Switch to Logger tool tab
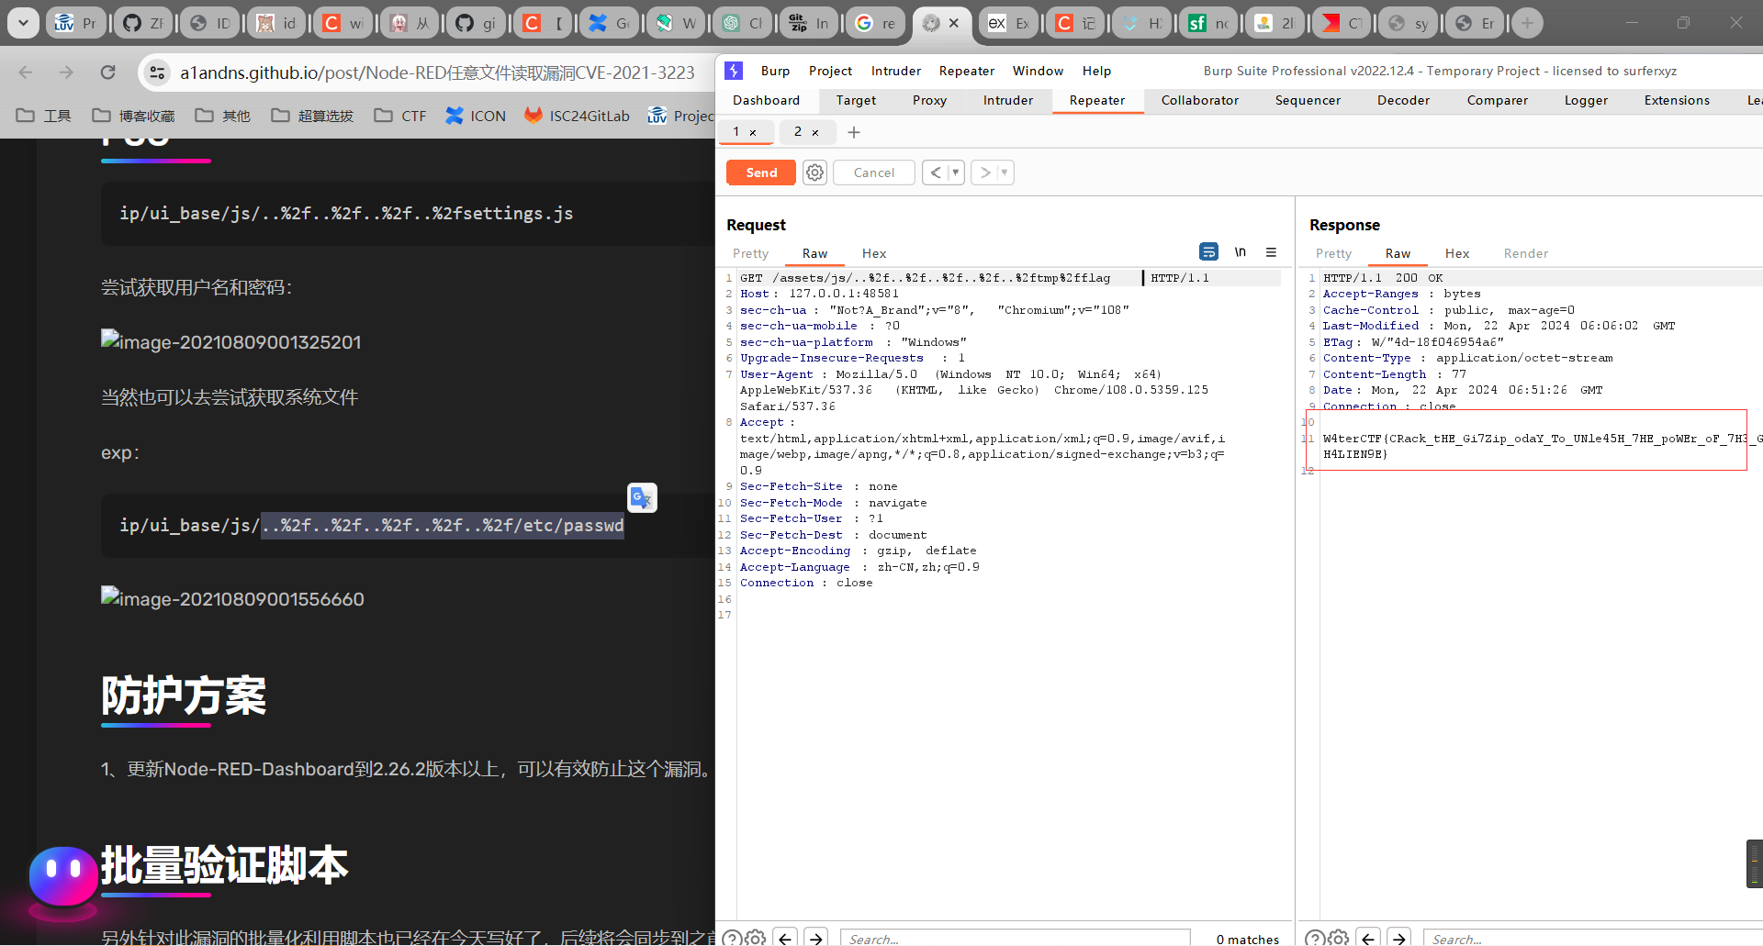1763x946 pixels. [x=1586, y=100]
